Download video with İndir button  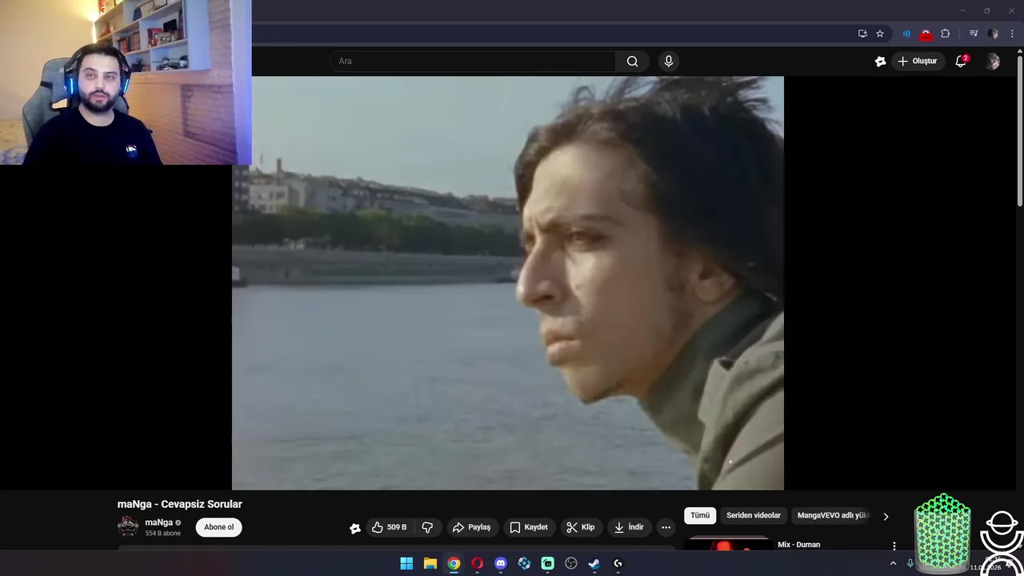tap(629, 527)
